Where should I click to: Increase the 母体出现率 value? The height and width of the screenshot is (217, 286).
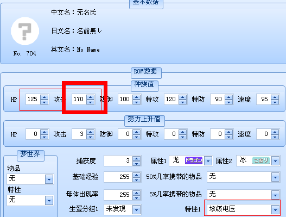136,193
